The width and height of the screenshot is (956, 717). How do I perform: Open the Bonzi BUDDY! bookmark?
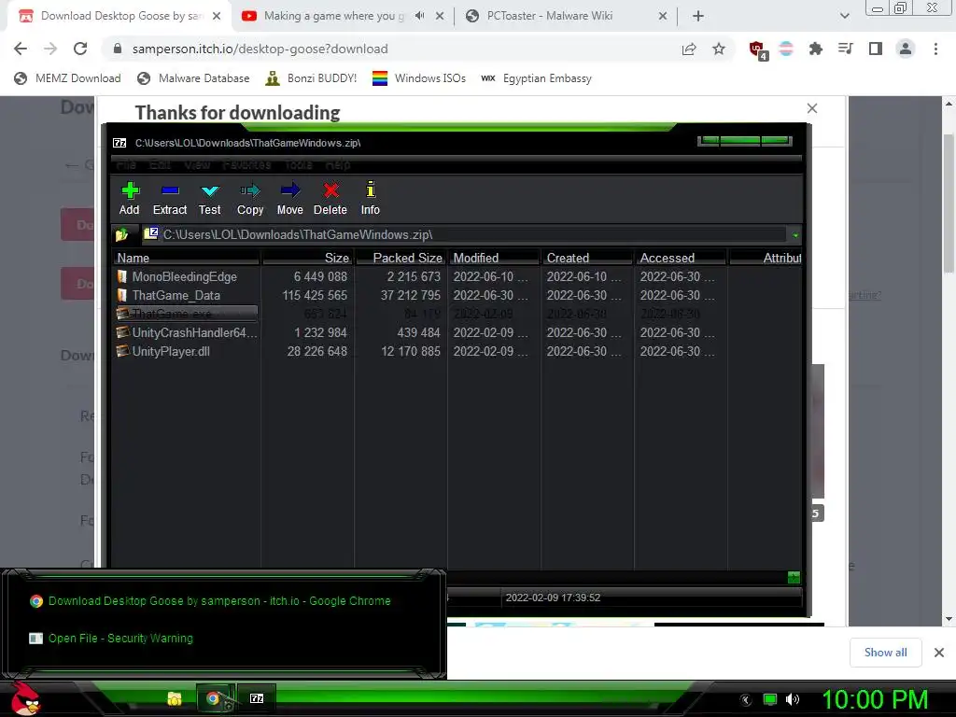(311, 78)
